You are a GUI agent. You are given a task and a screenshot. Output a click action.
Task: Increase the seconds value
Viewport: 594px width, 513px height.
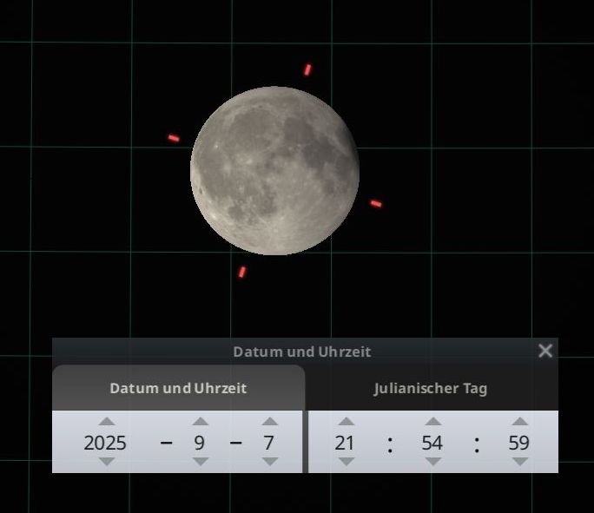click(x=519, y=422)
